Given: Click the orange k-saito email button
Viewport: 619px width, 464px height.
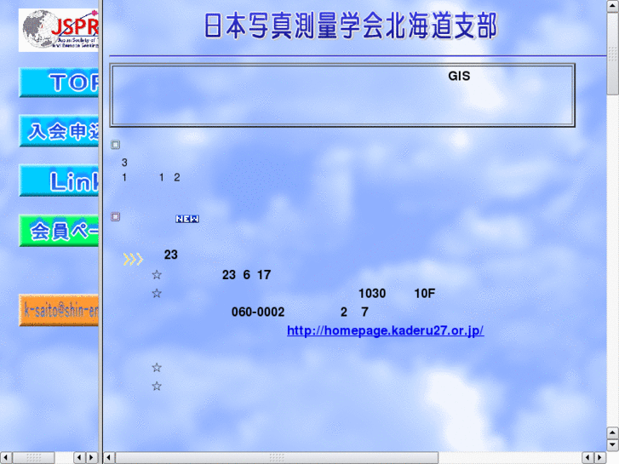Looking at the screenshot, I should coord(59,311).
